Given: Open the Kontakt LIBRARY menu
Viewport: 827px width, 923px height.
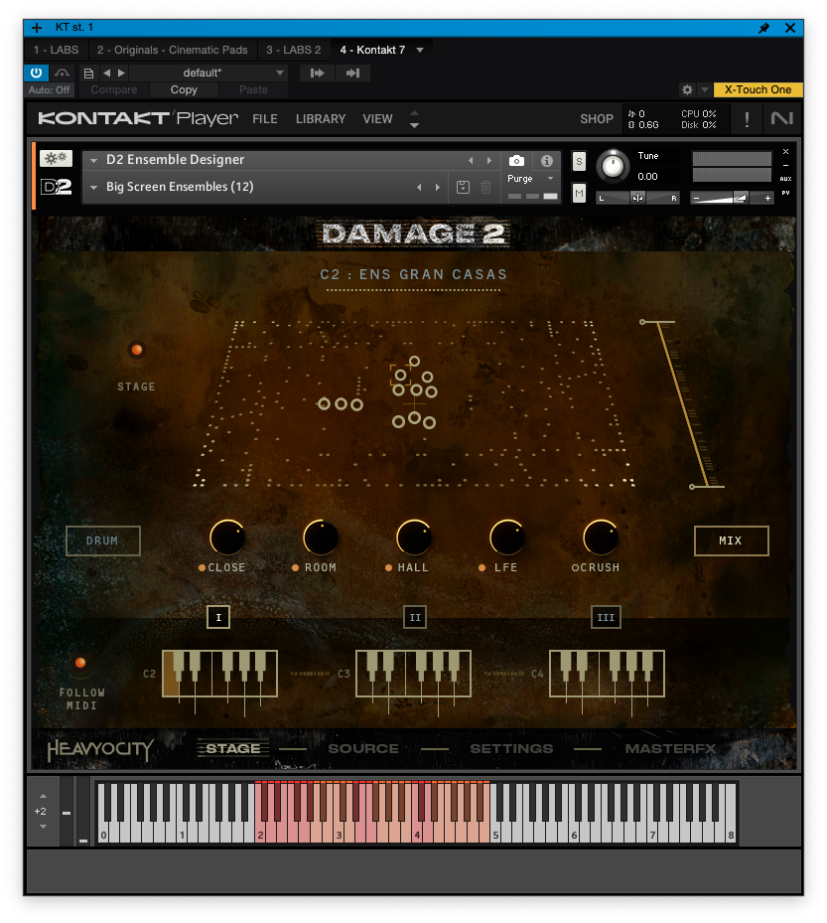Looking at the screenshot, I should coord(321,119).
